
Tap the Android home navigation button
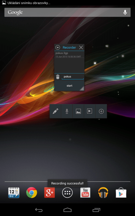67,210
